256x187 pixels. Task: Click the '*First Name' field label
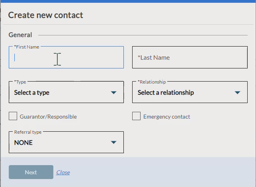coord(27,47)
